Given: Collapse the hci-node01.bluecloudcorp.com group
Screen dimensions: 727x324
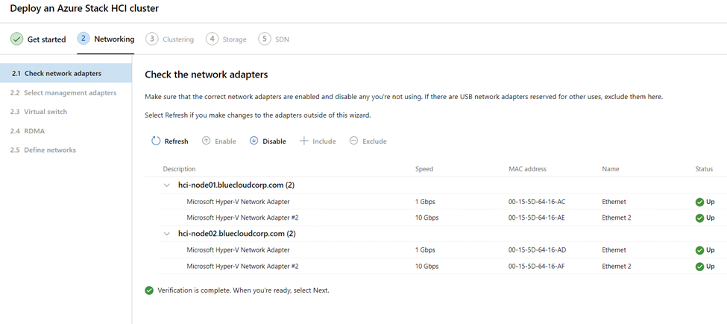Looking at the screenshot, I should pyautogui.click(x=167, y=185).
